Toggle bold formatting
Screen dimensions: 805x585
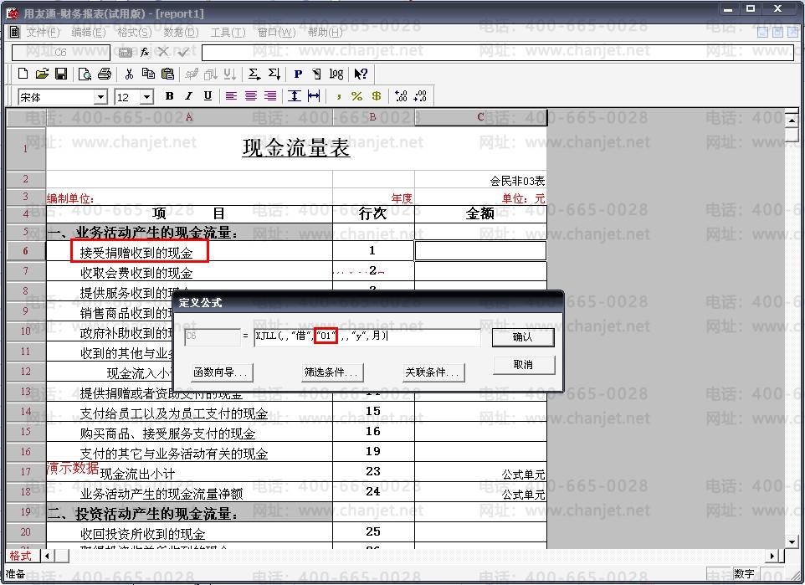169,96
